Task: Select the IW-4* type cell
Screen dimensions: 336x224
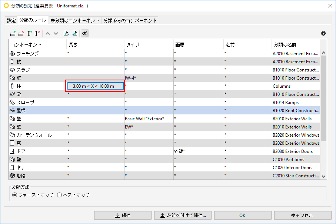Action: coord(149,78)
